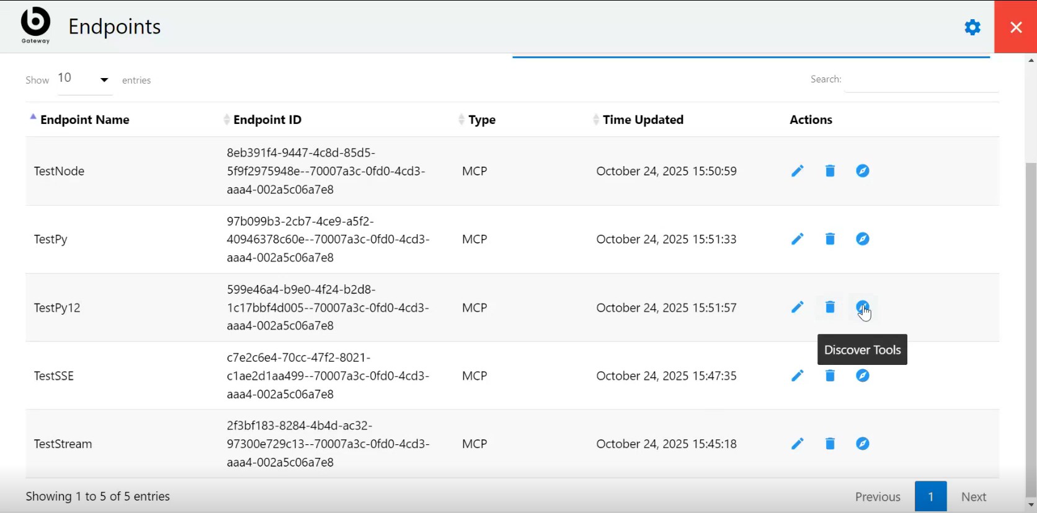Open the show entries count dropdown
The height and width of the screenshot is (513, 1037).
(85, 79)
